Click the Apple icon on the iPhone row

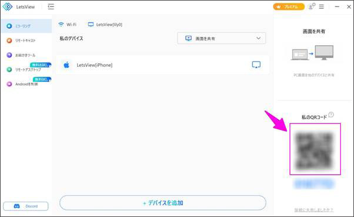66,65
